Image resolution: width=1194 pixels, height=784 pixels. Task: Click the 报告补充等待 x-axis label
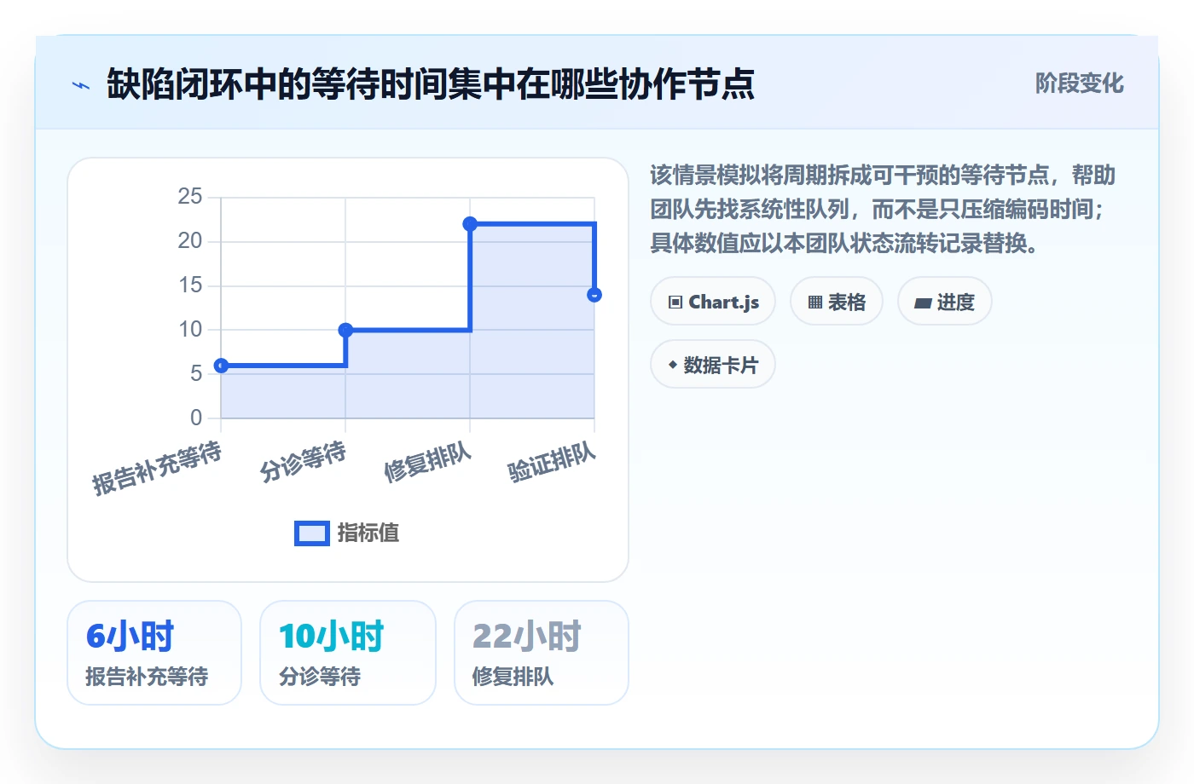[x=157, y=469]
